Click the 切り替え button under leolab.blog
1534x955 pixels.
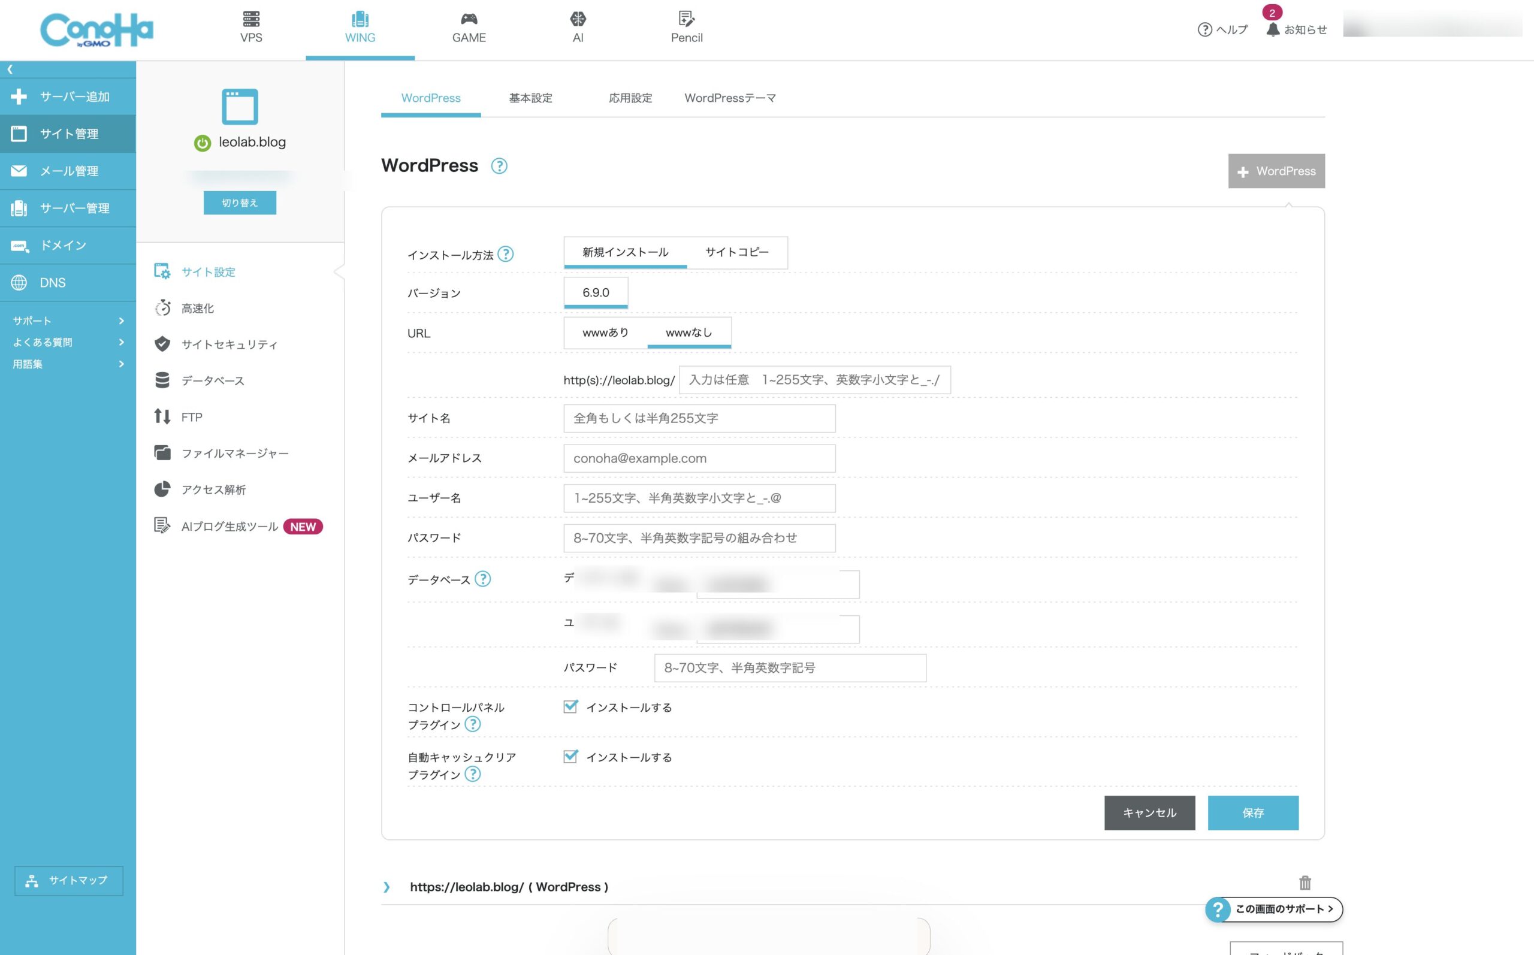click(239, 203)
